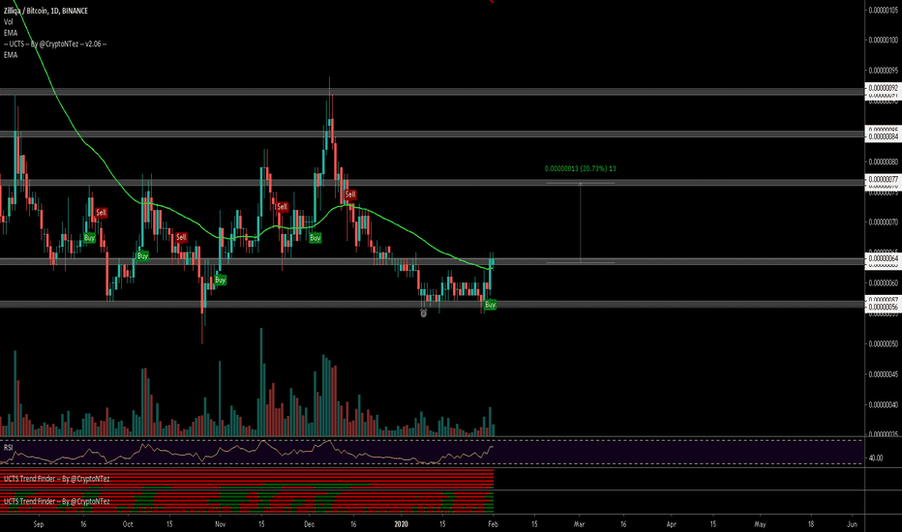Click the 18 date label after May
The height and width of the screenshot is (532, 902).
810,524
